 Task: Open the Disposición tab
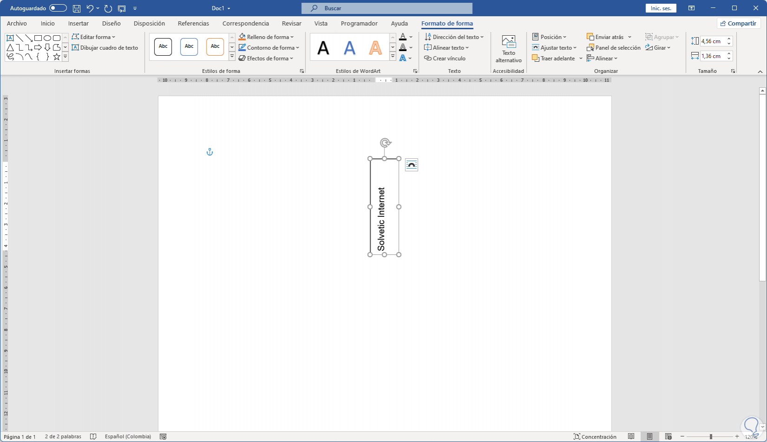pos(149,23)
